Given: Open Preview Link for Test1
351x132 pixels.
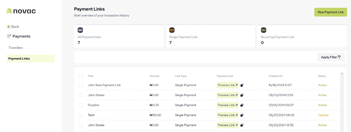Looking at the screenshot, I should pyautogui.click(x=227, y=115).
